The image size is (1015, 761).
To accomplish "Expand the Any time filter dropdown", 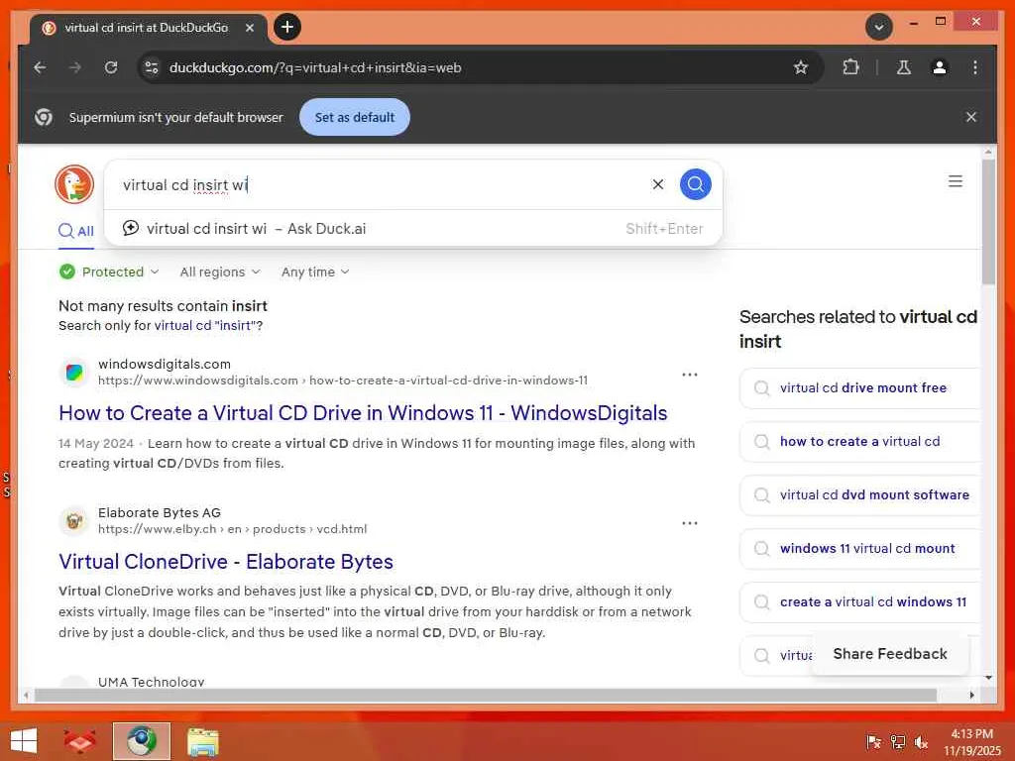I will coord(315,272).
